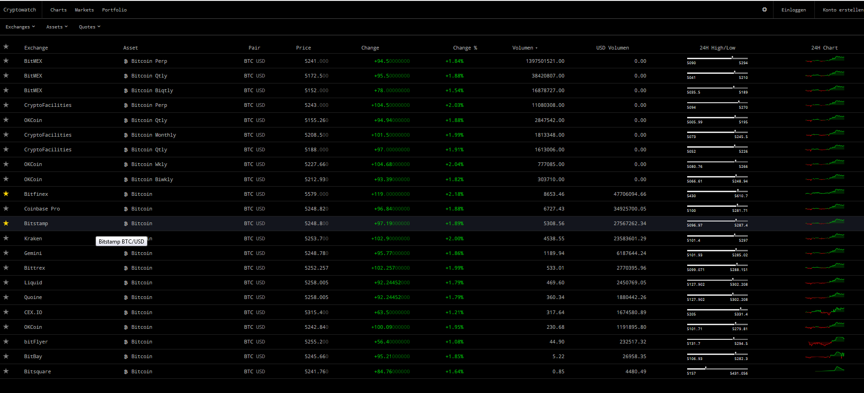Click the star icon in the table header
This screenshot has width=864, height=393.
point(6,47)
